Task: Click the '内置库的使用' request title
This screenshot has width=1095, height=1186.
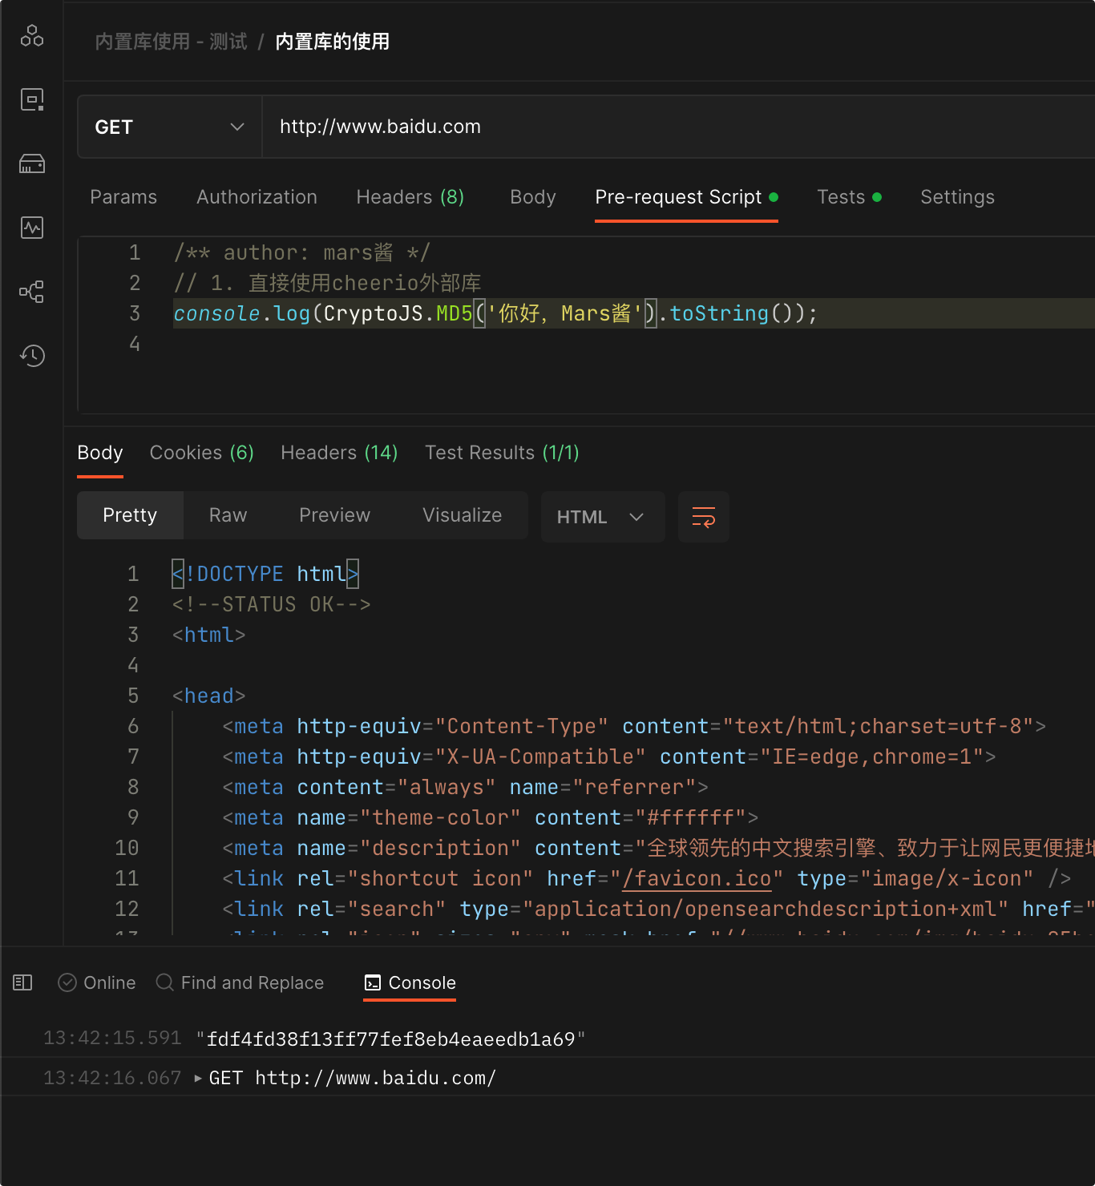Action: 333,42
